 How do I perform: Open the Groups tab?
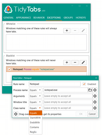pyautogui.click(x=68, y=18)
